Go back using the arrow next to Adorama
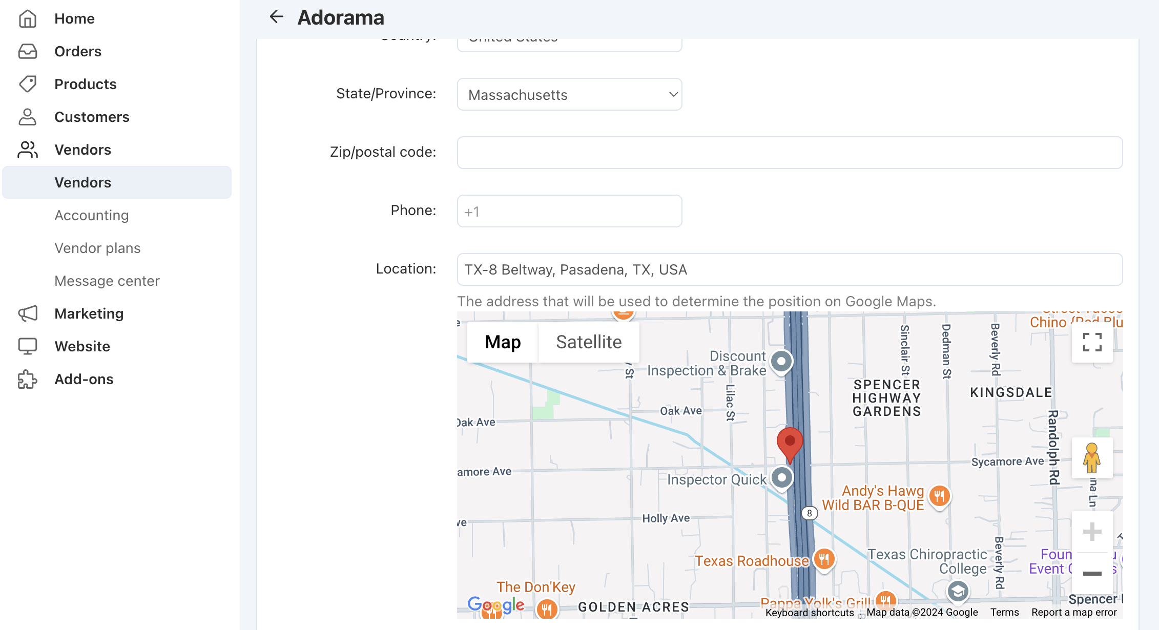 [x=277, y=17]
